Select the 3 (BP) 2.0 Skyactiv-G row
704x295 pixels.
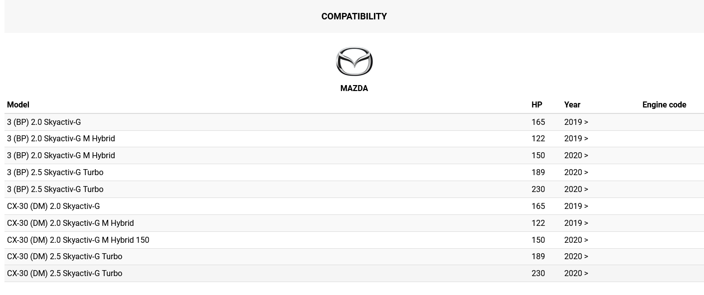(x=354, y=122)
